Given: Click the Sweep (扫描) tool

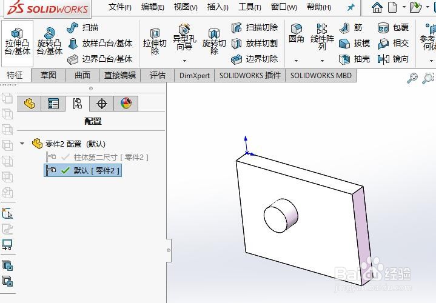Looking at the screenshot, I should coord(82,27).
